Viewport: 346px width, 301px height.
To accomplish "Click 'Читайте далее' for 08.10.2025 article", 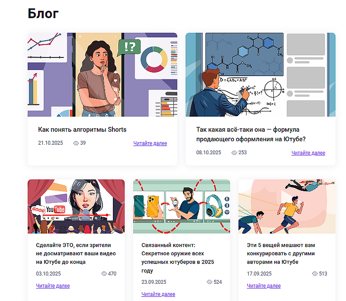I will [308, 153].
